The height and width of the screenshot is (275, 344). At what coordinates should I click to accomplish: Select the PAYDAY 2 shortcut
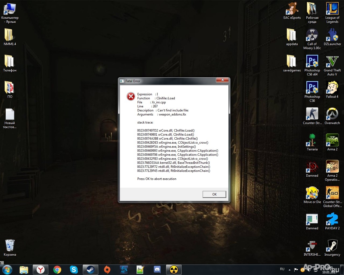tap(332, 221)
